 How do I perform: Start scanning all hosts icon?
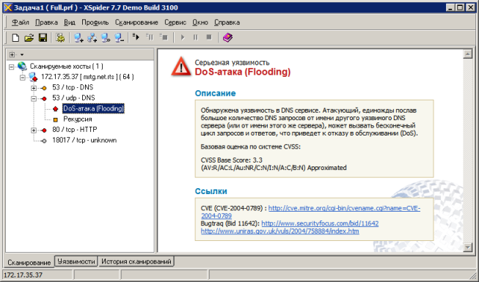[136, 37]
